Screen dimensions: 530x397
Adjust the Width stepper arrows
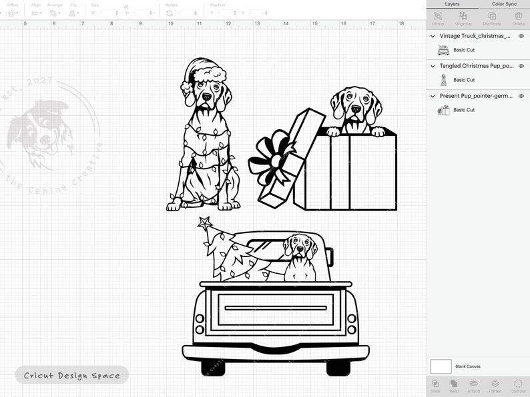(117, 13)
